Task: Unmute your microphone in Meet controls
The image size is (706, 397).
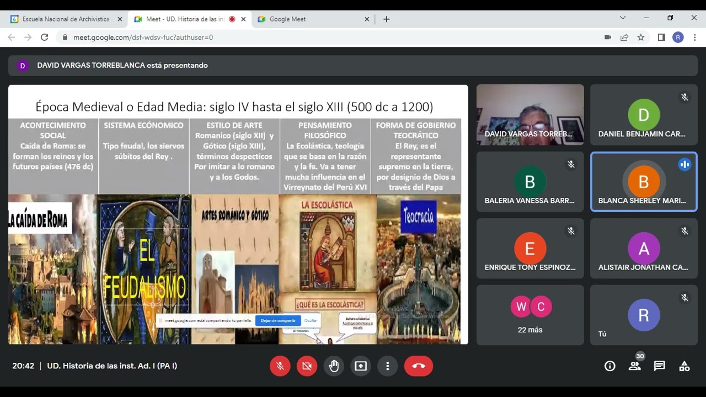Action: [x=280, y=366]
